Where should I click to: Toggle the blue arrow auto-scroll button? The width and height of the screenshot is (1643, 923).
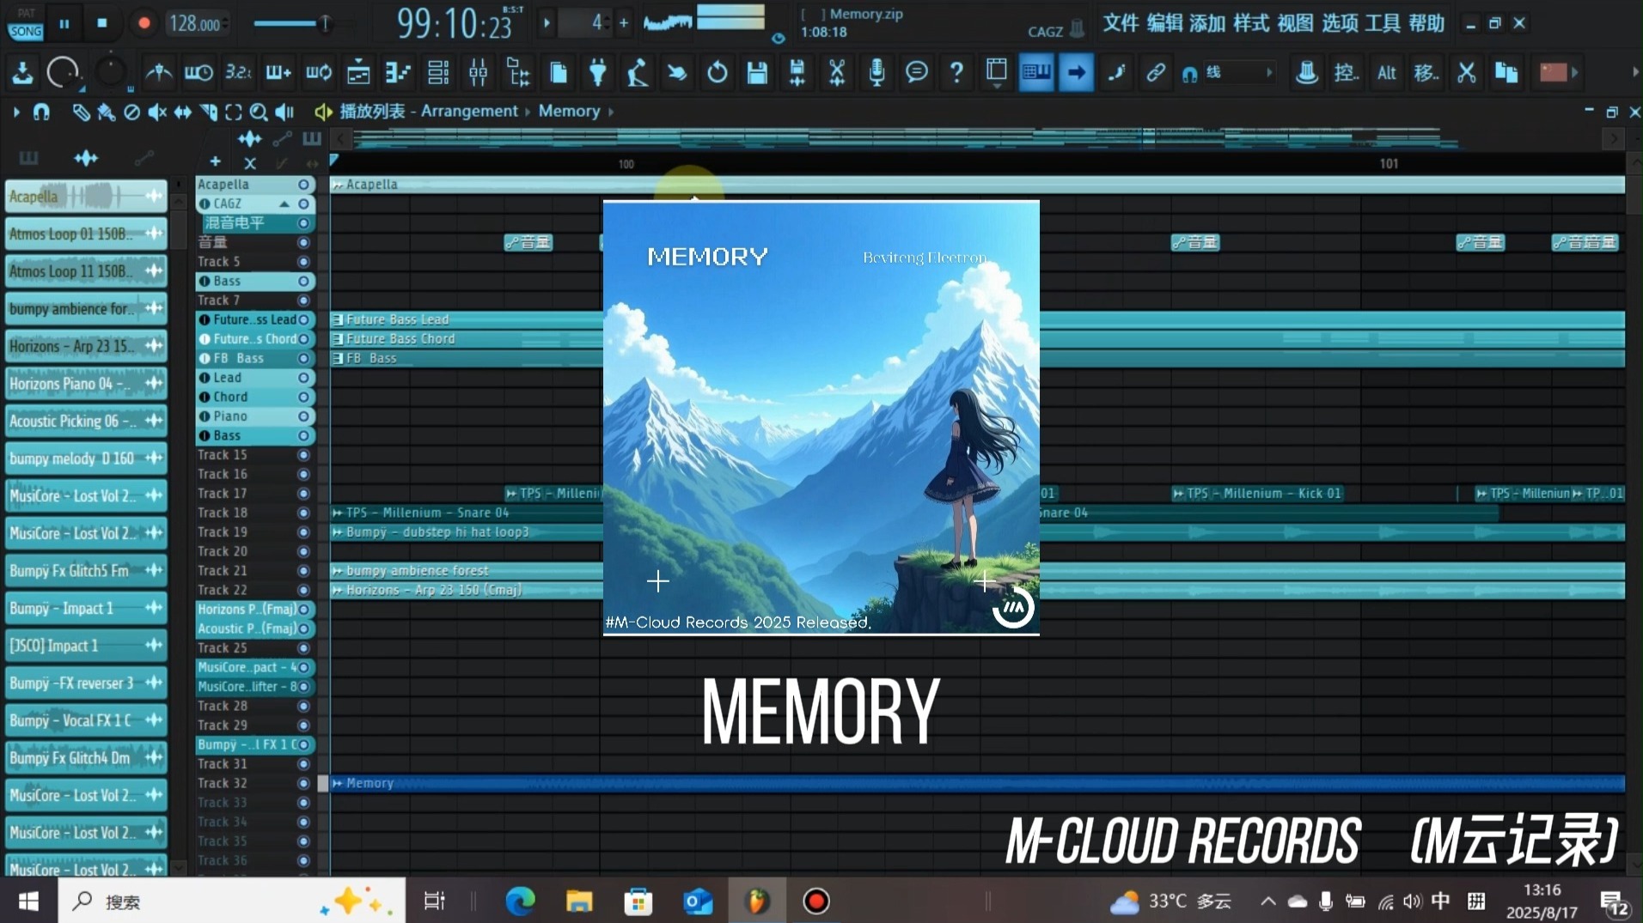[x=1076, y=73]
